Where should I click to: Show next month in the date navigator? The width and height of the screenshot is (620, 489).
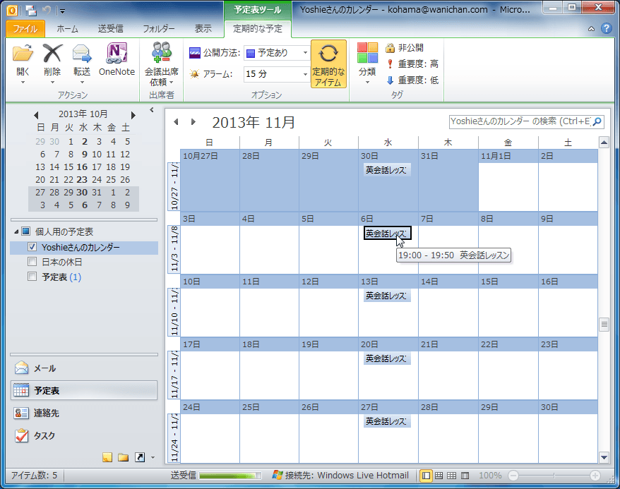133,115
